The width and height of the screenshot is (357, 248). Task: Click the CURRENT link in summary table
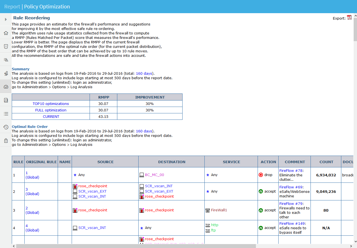51,117
